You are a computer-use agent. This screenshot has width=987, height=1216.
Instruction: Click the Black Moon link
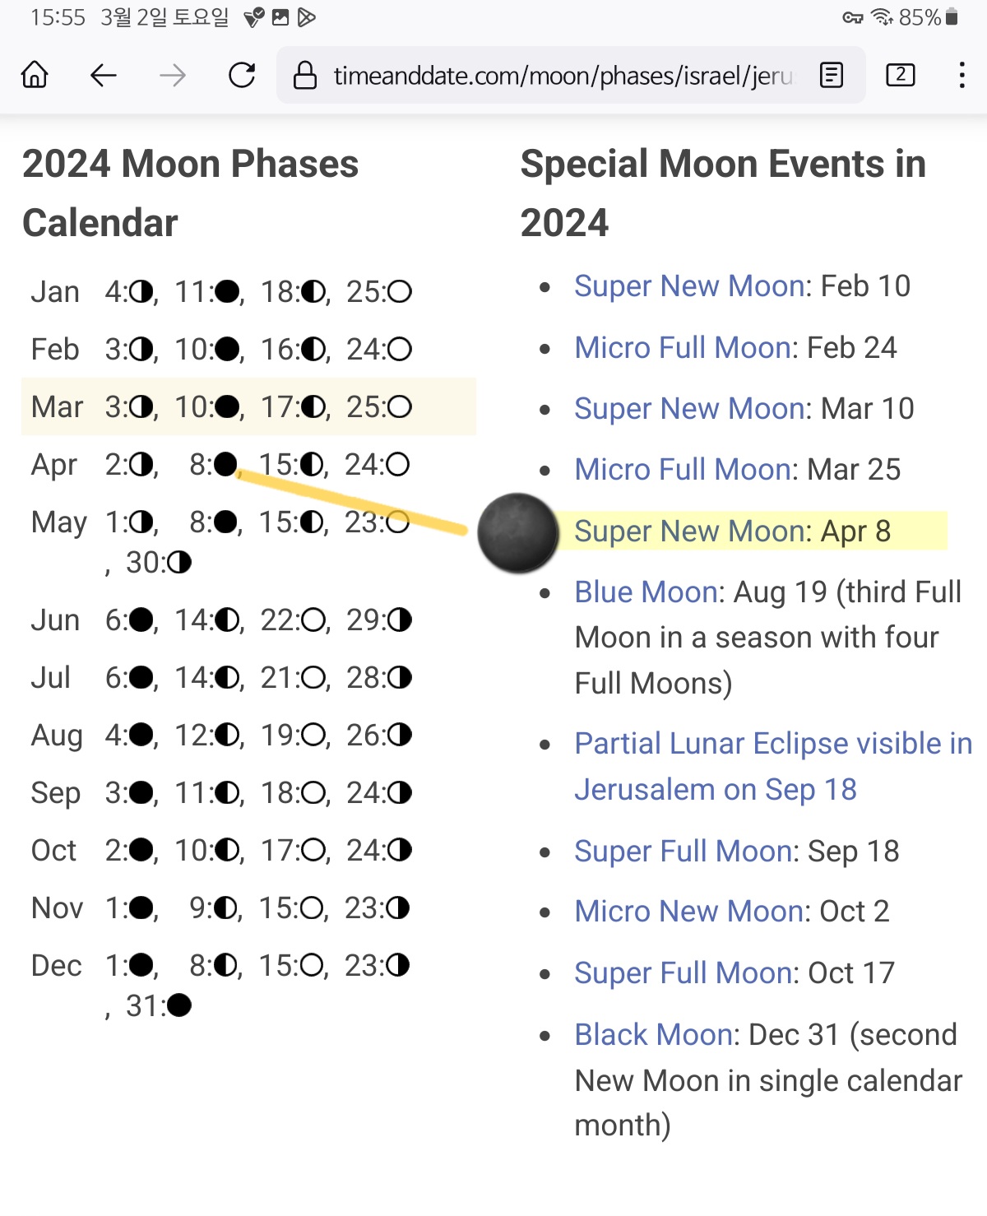pyautogui.click(x=654, y=1034)
